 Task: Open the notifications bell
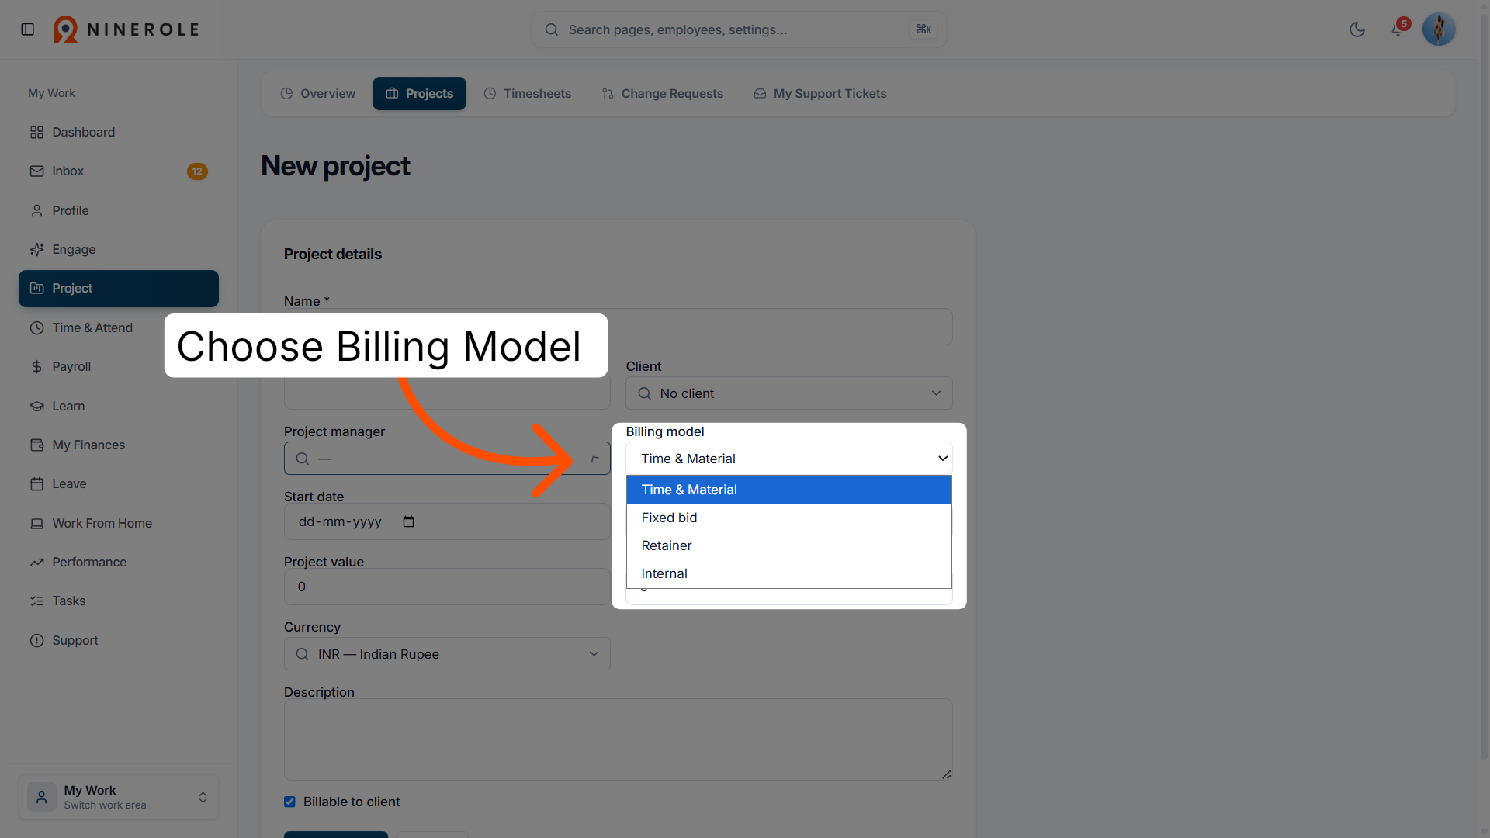click(1398, 29)
